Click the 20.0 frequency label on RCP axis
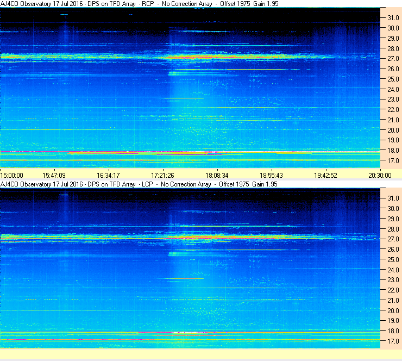This screenshot has height=361, width=402. 393,130
